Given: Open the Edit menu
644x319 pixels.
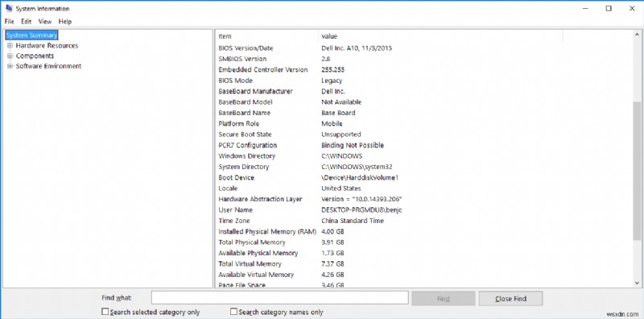Looking at the screenshot, I should pos(27,22).
